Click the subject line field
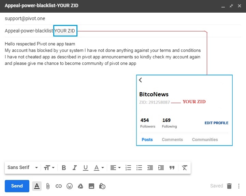The image size is (246, 196). pyautogui.click(x=123, y=31)
